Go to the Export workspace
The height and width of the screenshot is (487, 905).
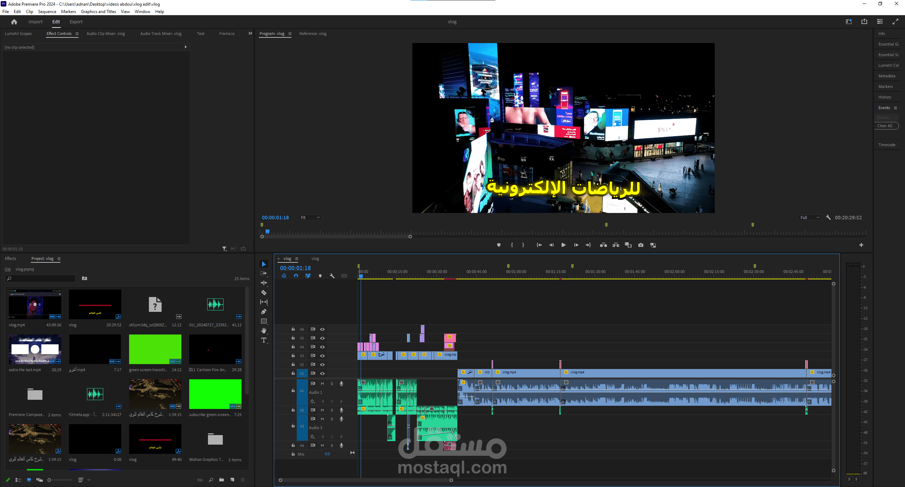[76, 22]
